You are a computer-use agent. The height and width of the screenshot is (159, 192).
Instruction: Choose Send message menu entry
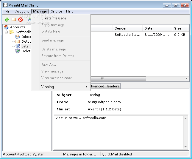click(61, 40)
